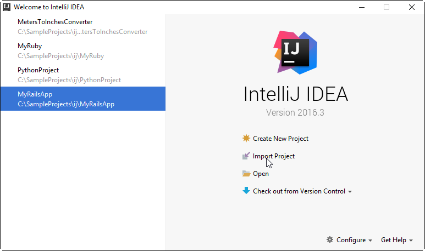Click the Import Project arrow icon
Image resolution: width=425 pixels, height=251 pixels.
point(246,156)
